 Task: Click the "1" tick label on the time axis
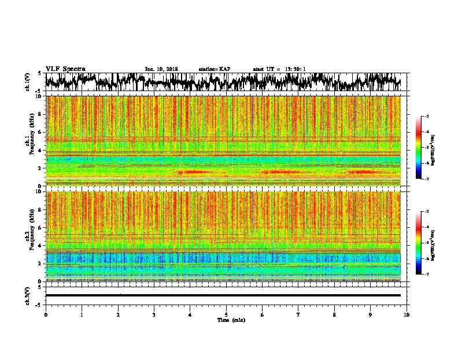[82, 315]
